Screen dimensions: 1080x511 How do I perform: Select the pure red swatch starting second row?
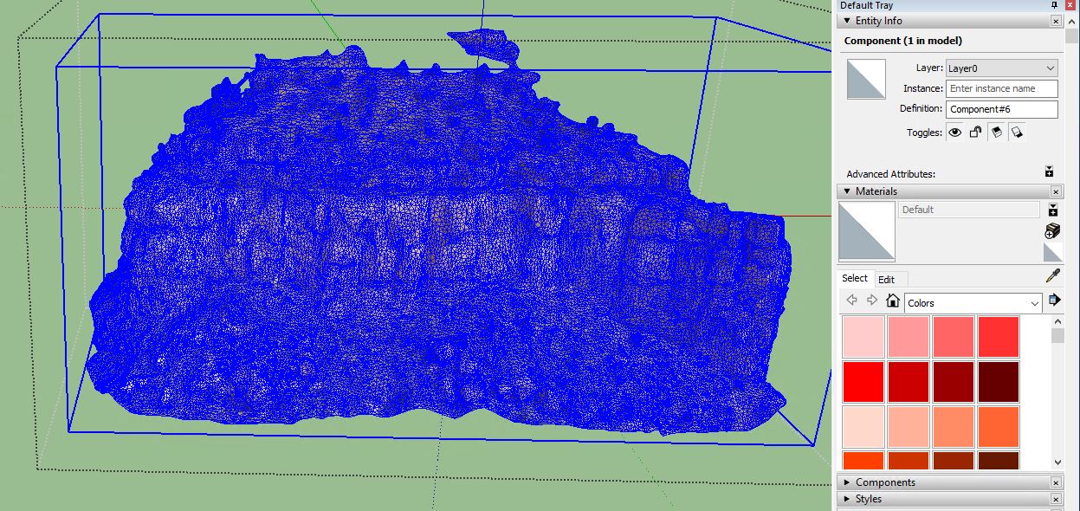click(863, 382)
